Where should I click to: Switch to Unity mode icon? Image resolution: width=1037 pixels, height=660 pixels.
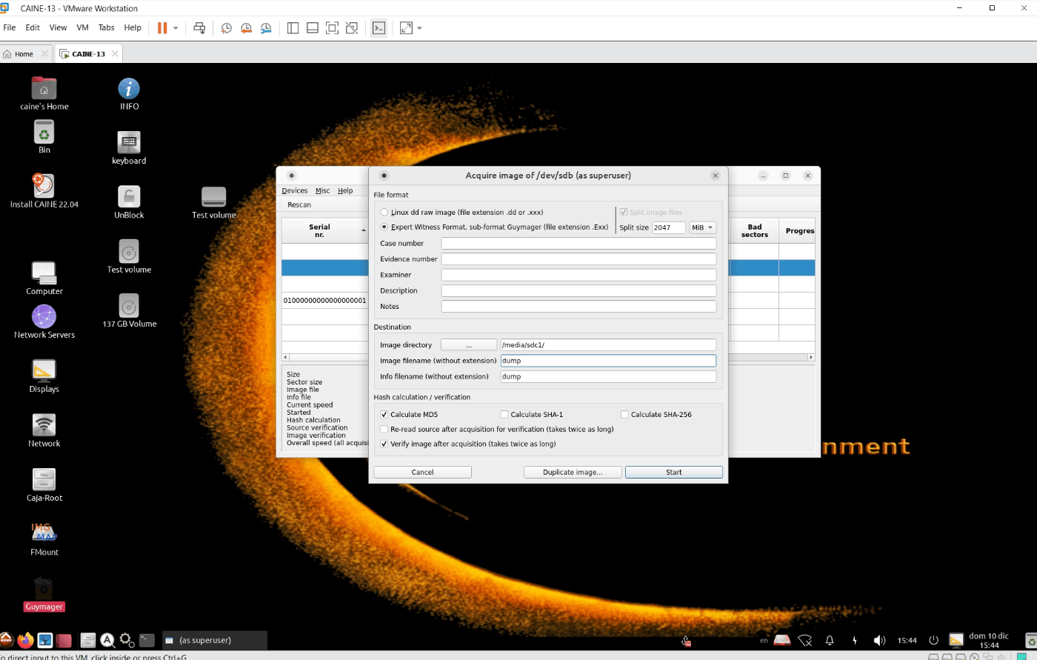[x=353, y=28]
